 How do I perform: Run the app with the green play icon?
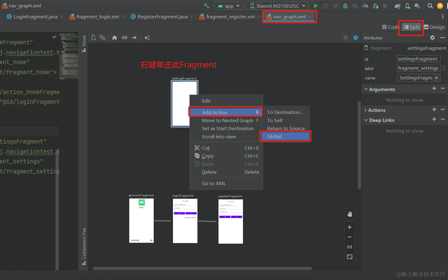coord(316,6)
